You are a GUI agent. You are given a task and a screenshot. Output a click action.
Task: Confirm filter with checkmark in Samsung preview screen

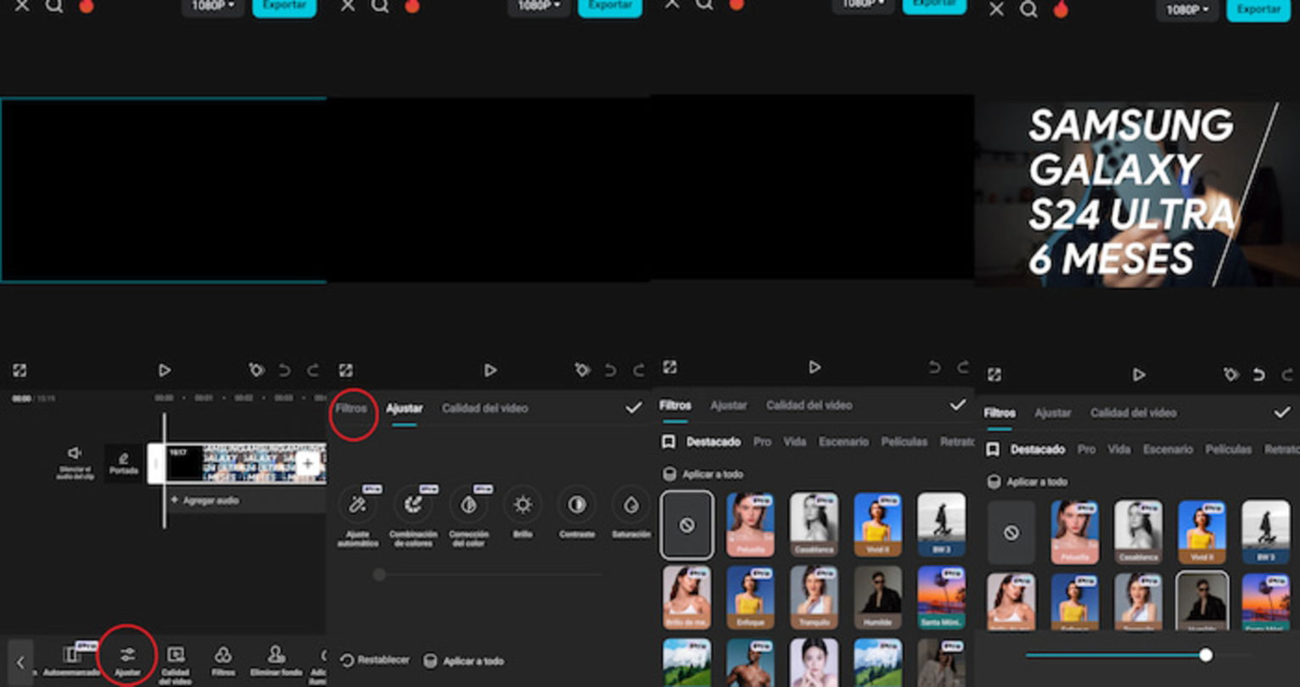click(x=1282, y=412)
